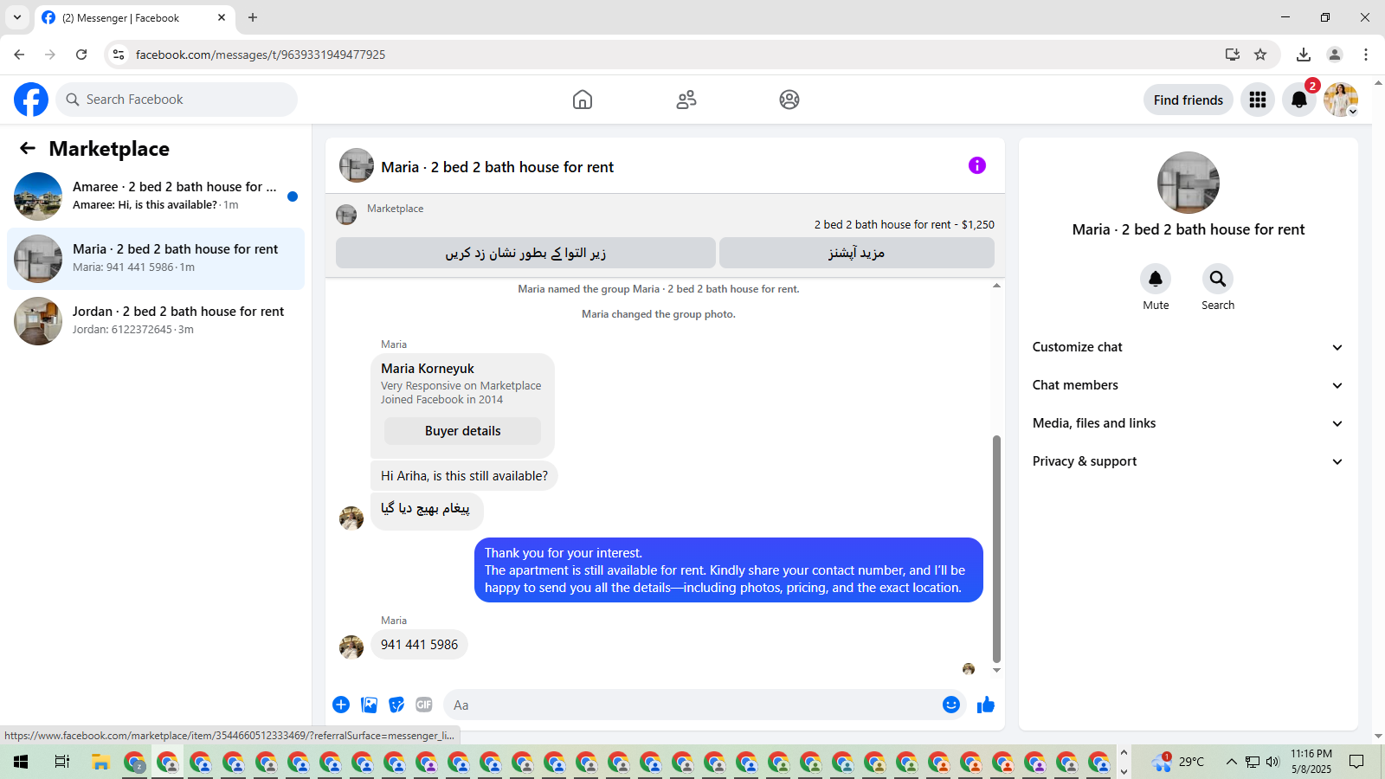This screenshot has height=779, width=1385.
Task: Mute this conversation with the bell
Action: [1156, 279]
